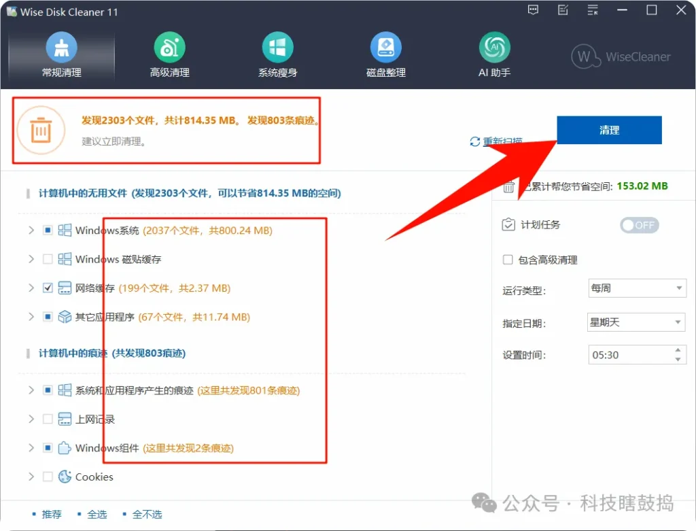The height and width of the screenshot is (531, 696).
Task: Click the 计划任务 calendar icon
Action: [508, 224]
